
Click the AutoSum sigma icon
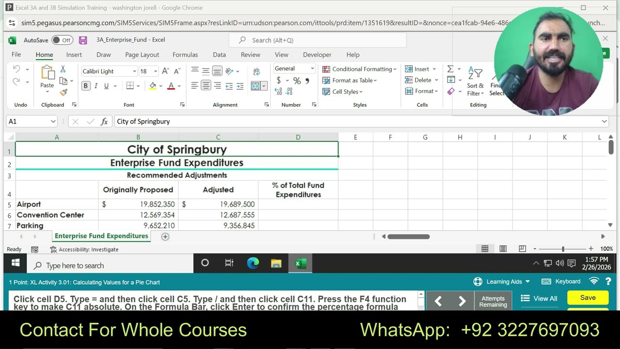[450, 69]
